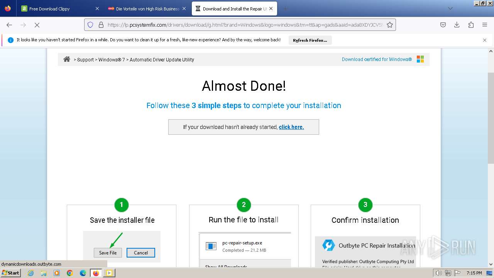Open the network status tray icon
The width and height of the screenshot is (494, 278).
click(x=448, y=273)
